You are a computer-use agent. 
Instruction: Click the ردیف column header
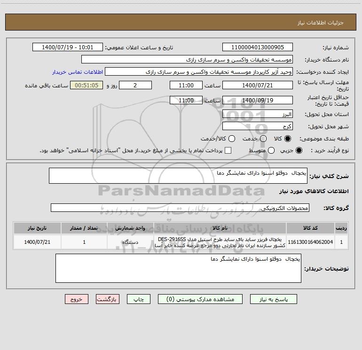[341, 228]
